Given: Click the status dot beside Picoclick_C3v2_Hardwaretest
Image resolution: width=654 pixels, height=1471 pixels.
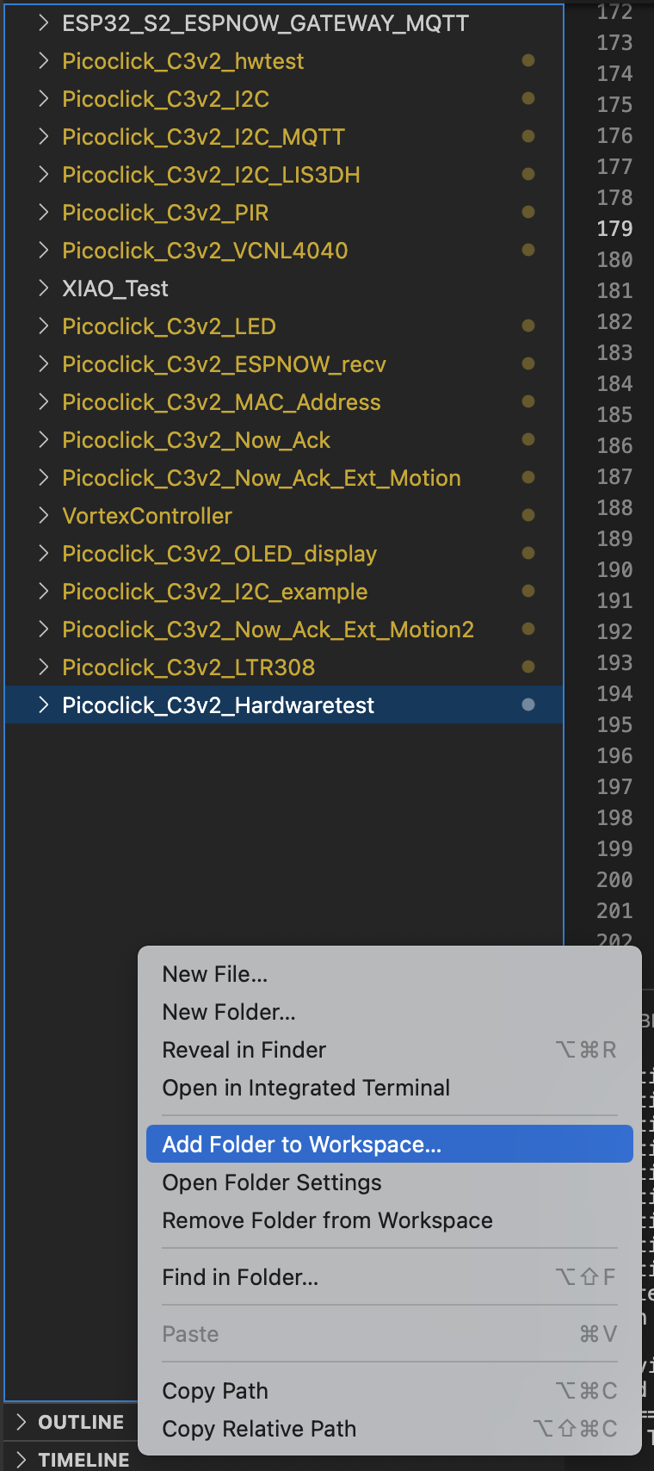Looking at the screenshot, I should click(x=528, y=704).
